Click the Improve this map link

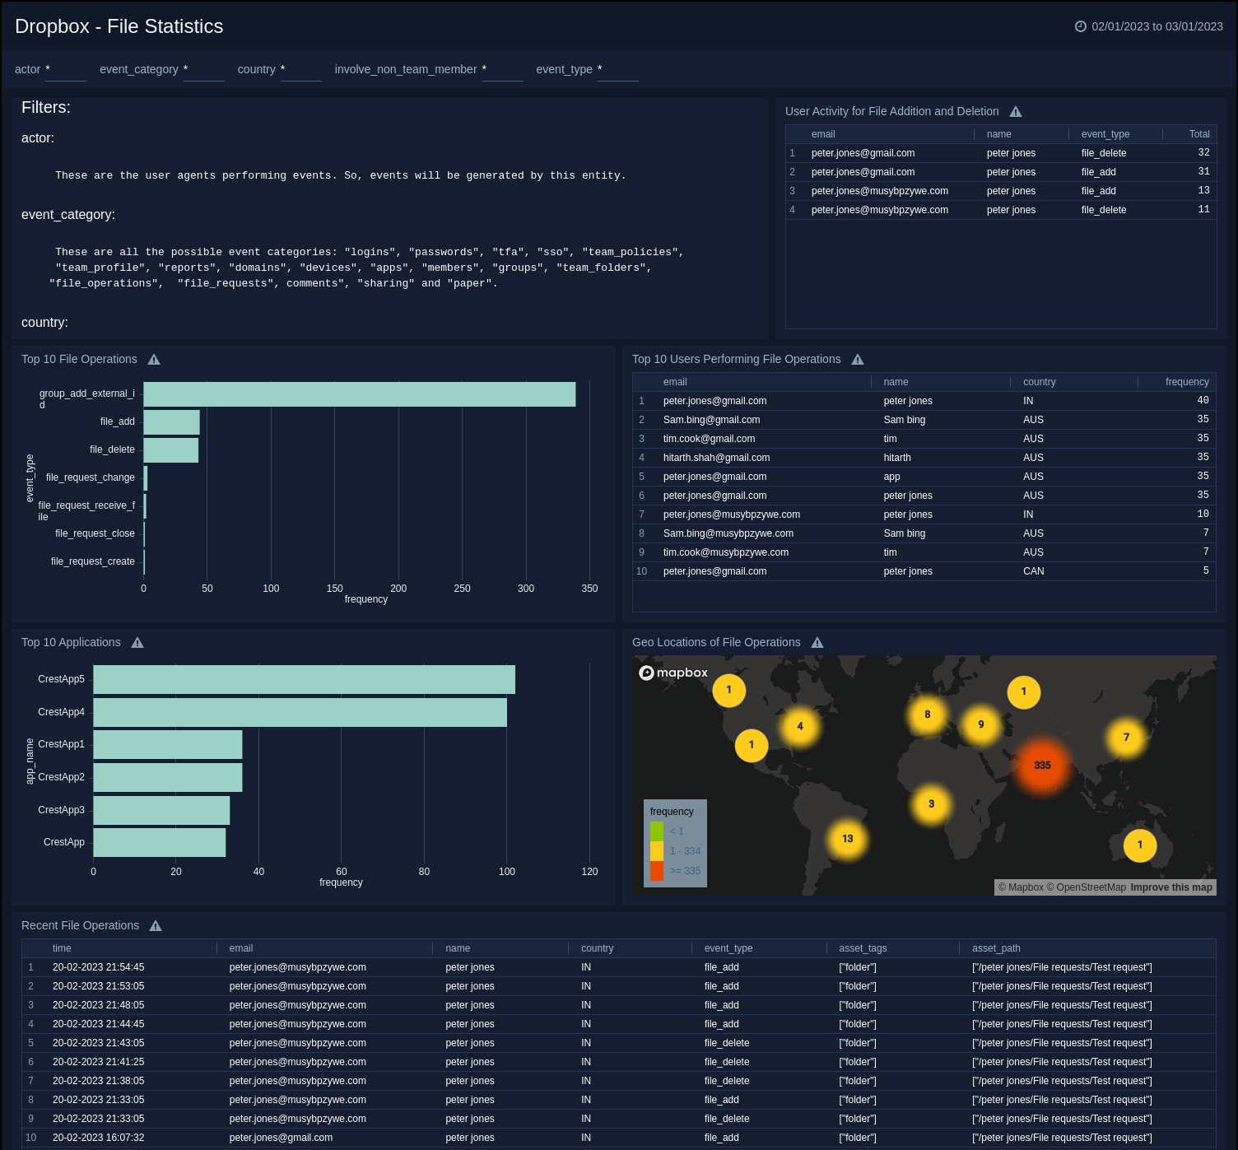1170,887
